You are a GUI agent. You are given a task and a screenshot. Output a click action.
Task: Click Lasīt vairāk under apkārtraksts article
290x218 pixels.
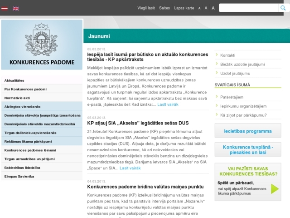168,104
